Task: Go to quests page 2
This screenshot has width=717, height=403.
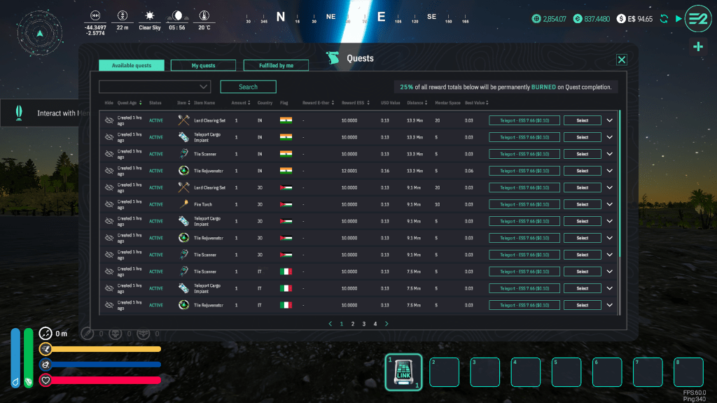Action: 353,324
